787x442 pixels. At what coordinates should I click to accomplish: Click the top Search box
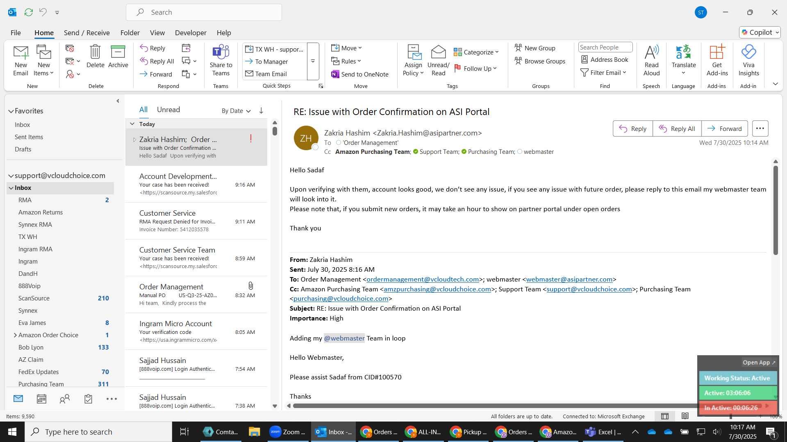204,12
